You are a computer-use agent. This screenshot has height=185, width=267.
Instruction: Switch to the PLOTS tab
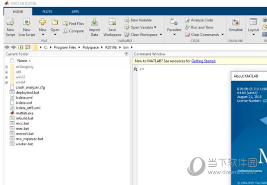pos(47,11)
